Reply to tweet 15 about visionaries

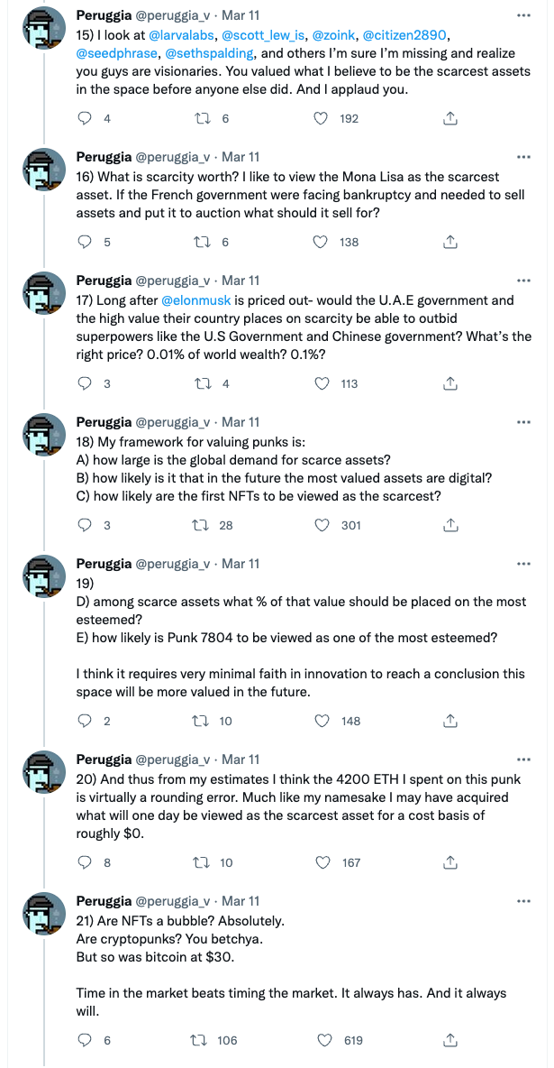click(85, 118)
